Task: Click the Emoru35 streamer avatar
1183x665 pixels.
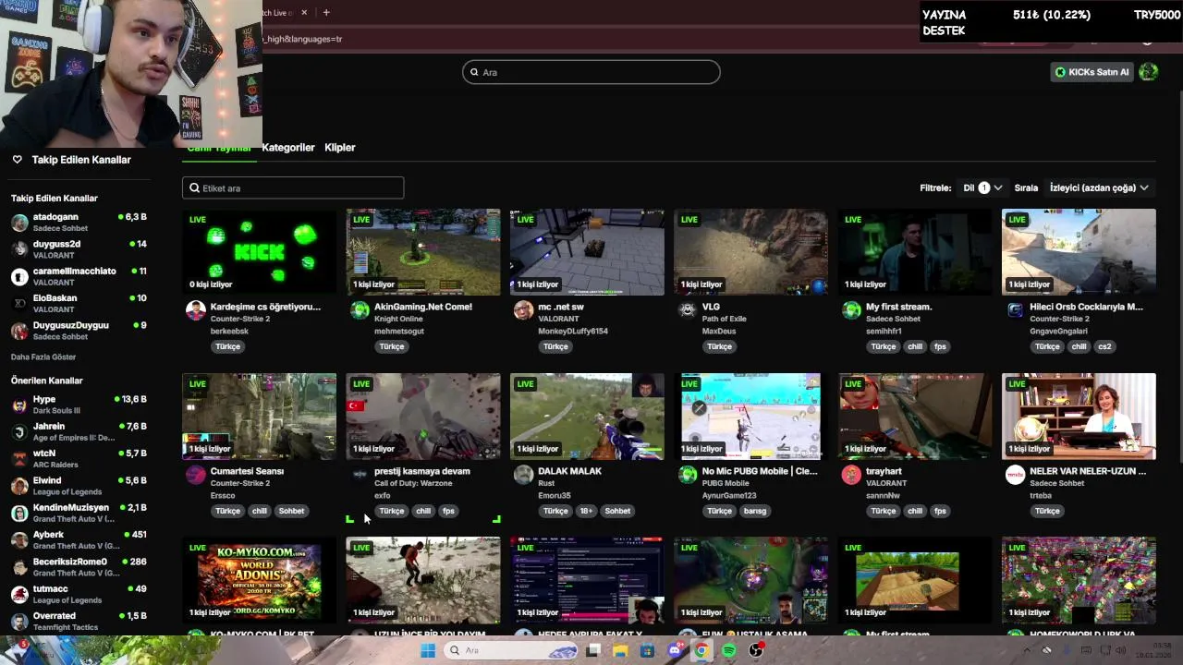Action: pyautogui.click(x=524, y=475)
